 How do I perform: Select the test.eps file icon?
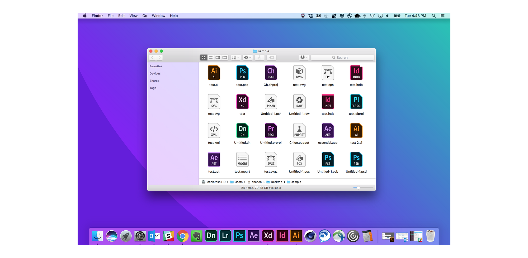[328, 73]
